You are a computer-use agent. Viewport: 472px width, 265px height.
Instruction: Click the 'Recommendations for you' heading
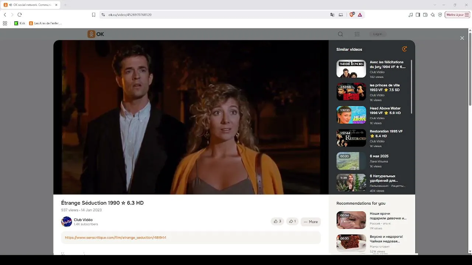(361, 203)
